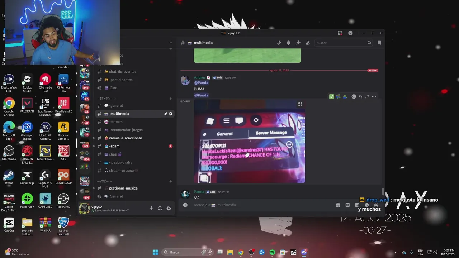Click the bookmark icon beside search
Image resolution: width=459 pixels, height=258 pixels.
(x=379, y=43)
